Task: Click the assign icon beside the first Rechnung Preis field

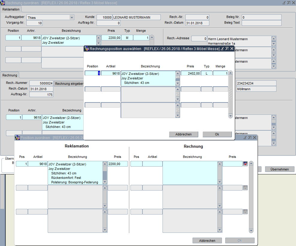Action: [x=245, y=164]
